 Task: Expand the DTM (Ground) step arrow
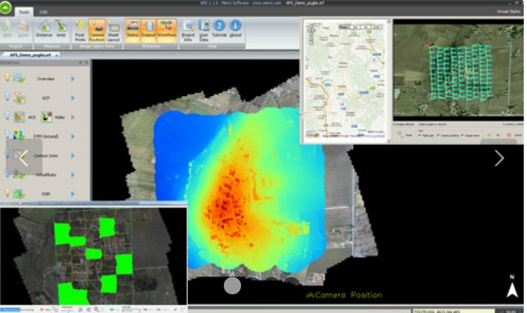click(73, 136)
